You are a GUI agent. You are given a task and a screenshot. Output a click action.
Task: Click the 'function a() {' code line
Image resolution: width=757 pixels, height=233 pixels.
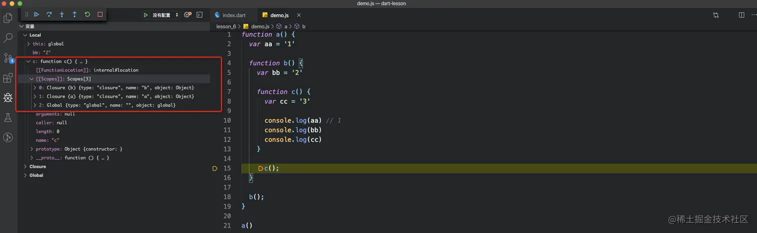tap(268, 34)
